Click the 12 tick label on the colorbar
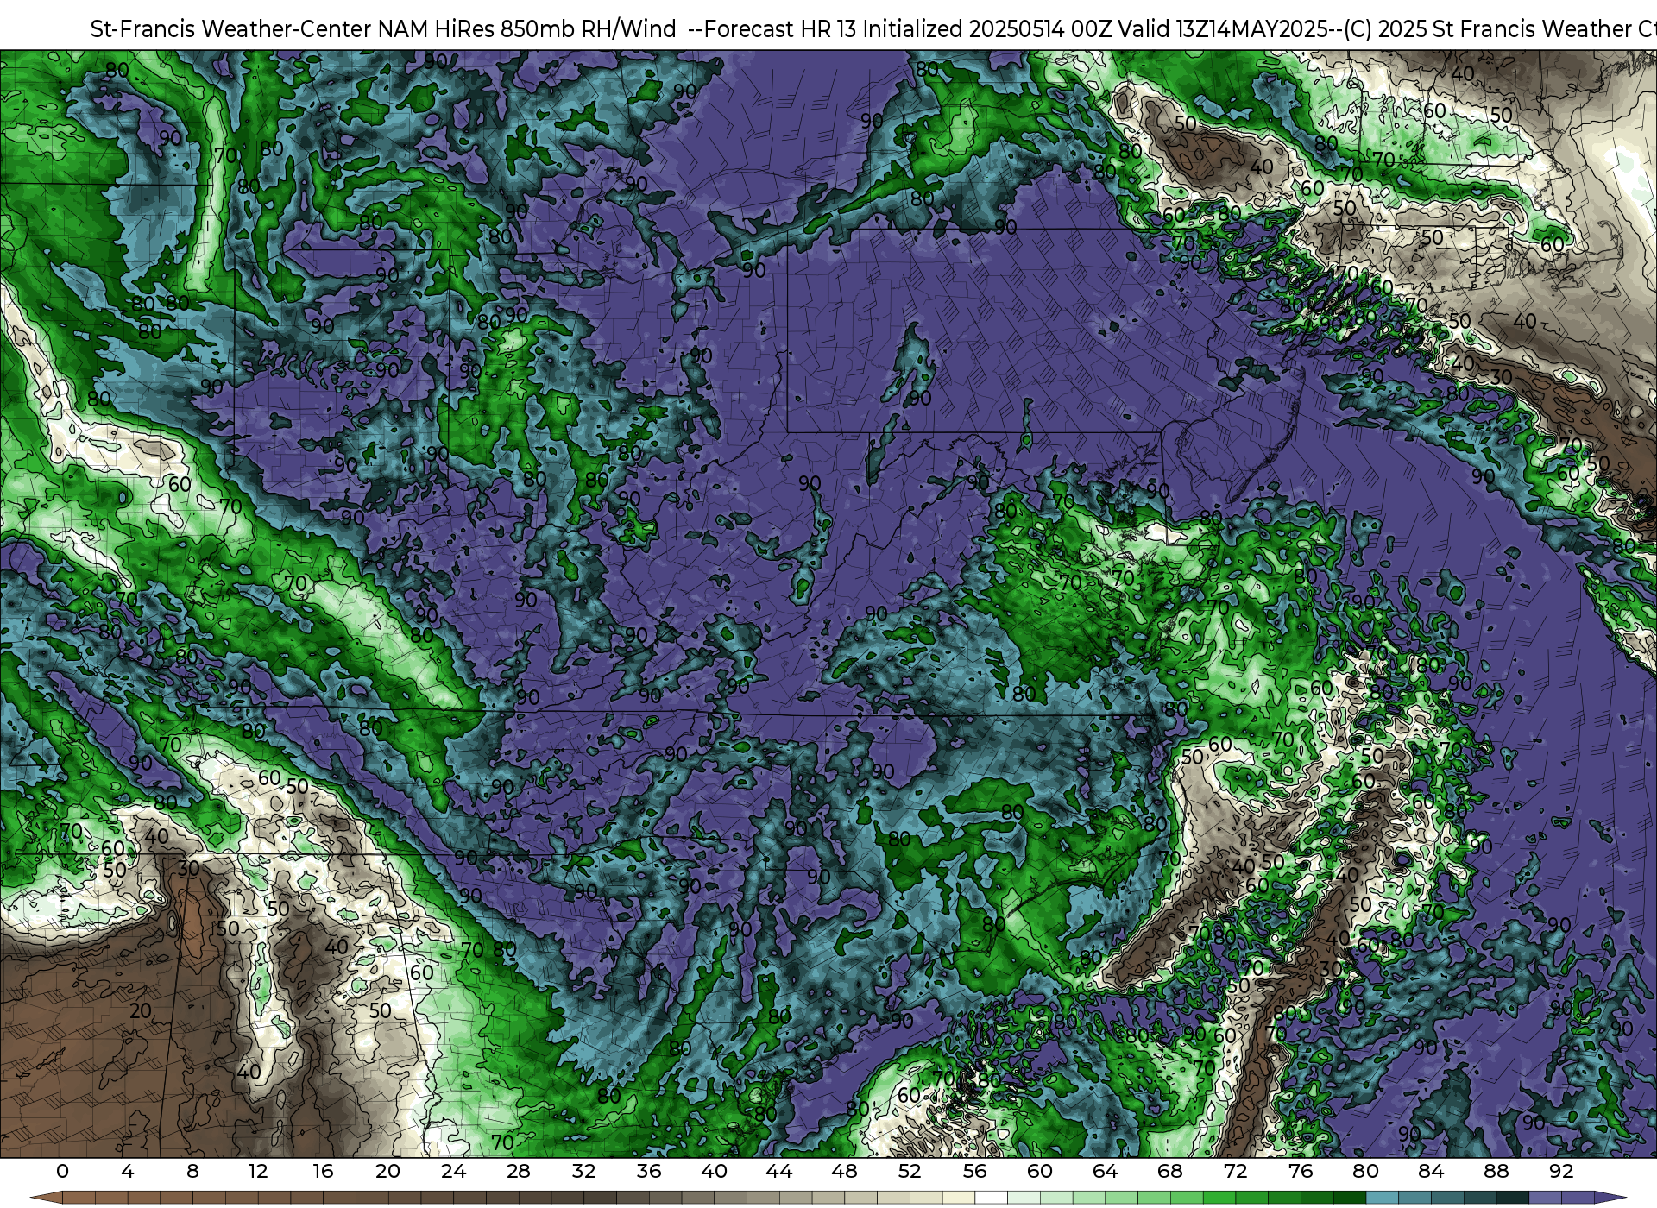Viewport: 1657px width, 1208px height. pyautogui.click(x=258, y=1171)
